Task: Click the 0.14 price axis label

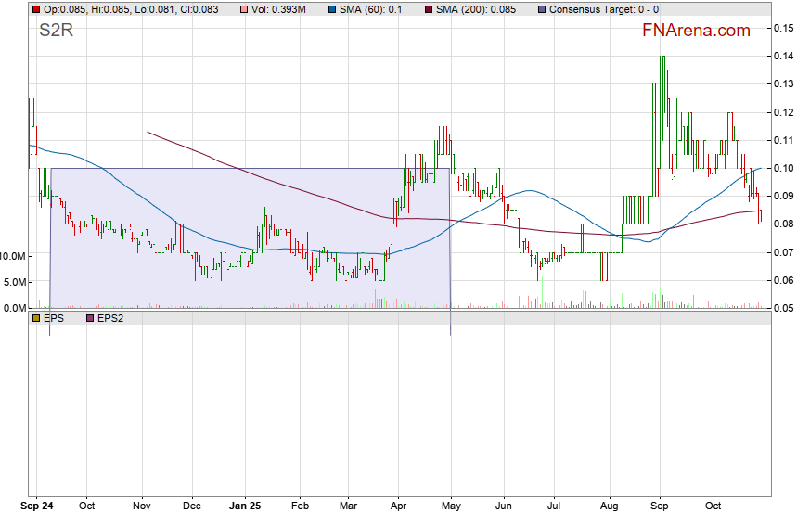Action: click(783, 57)
